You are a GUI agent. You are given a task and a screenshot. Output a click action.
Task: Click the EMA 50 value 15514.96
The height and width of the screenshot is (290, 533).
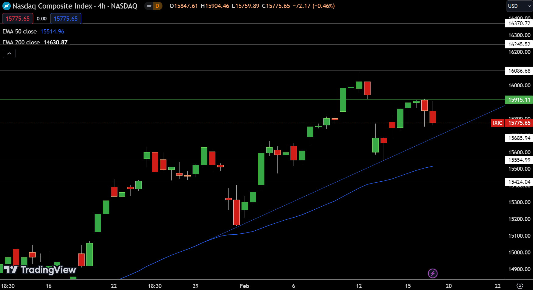pos(52,31)
